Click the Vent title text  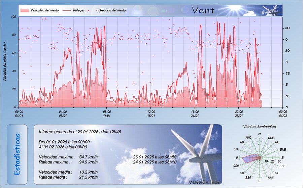coord(203,10)
